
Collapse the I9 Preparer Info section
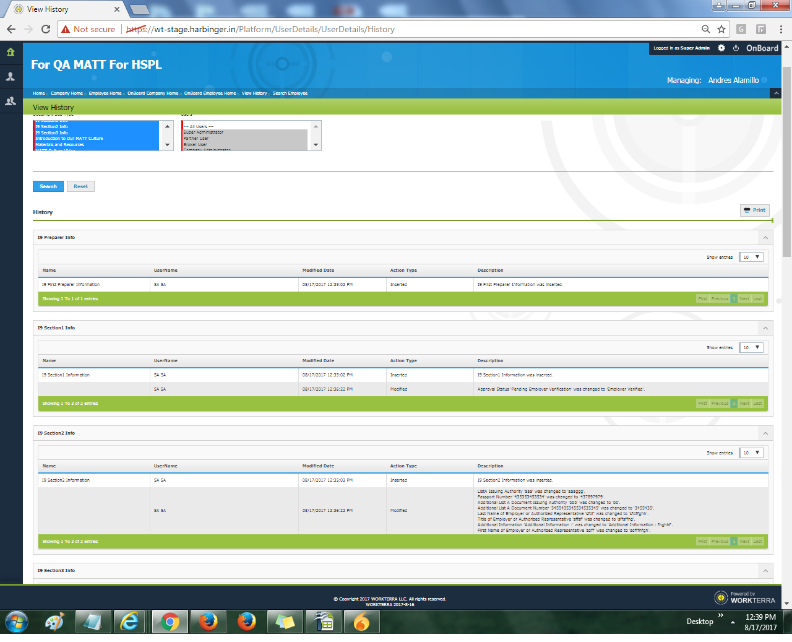pyautogui.click(x=765, y=238)
